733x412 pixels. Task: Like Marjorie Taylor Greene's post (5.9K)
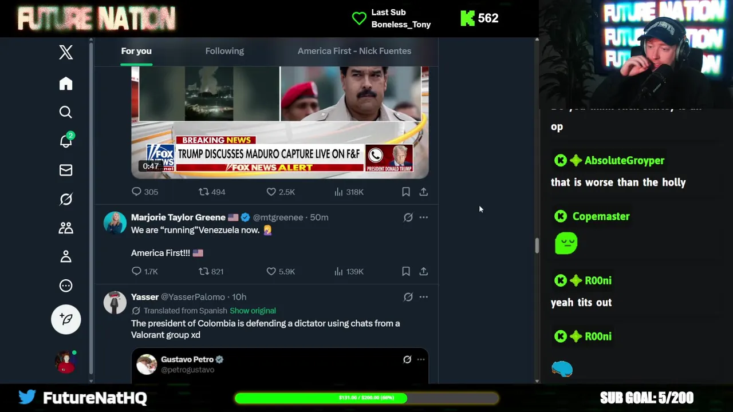click(x=281, y=271)
